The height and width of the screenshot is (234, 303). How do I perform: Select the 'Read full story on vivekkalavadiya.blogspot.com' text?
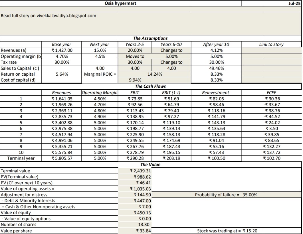click(x=48, y=16)
